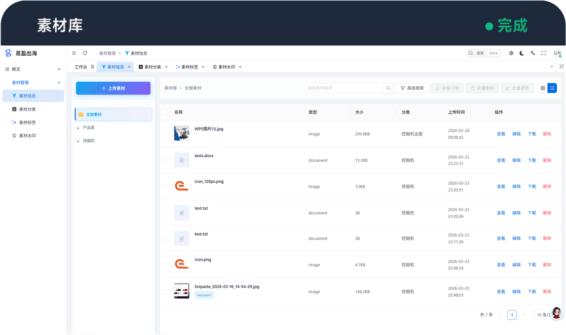Expand the 挖掘机 folder in tree

click(78, 141)
